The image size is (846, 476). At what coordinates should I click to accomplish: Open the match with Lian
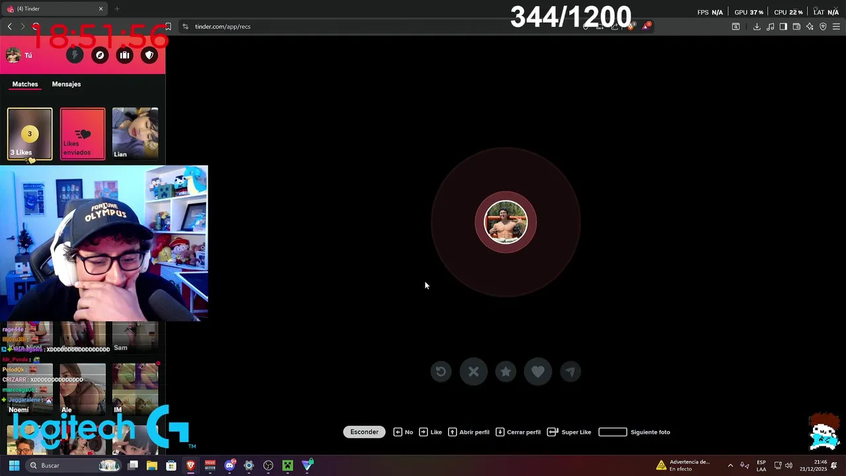pyautogui.click(x=135, y=134)
